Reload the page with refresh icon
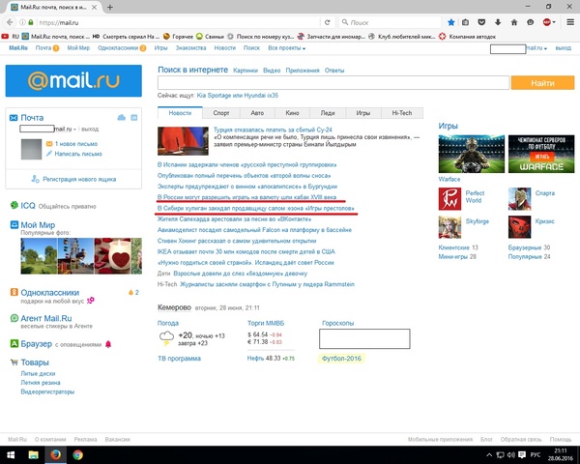580x464 pixels. (328, 22)
